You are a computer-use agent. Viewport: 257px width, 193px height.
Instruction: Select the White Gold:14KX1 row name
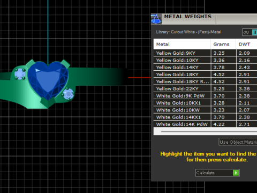click(x=178, y=117)
